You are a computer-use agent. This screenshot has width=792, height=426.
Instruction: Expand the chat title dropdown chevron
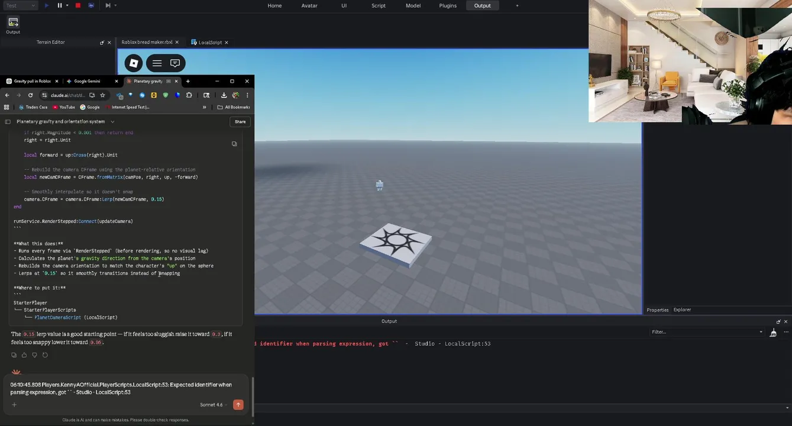[112, 122]
